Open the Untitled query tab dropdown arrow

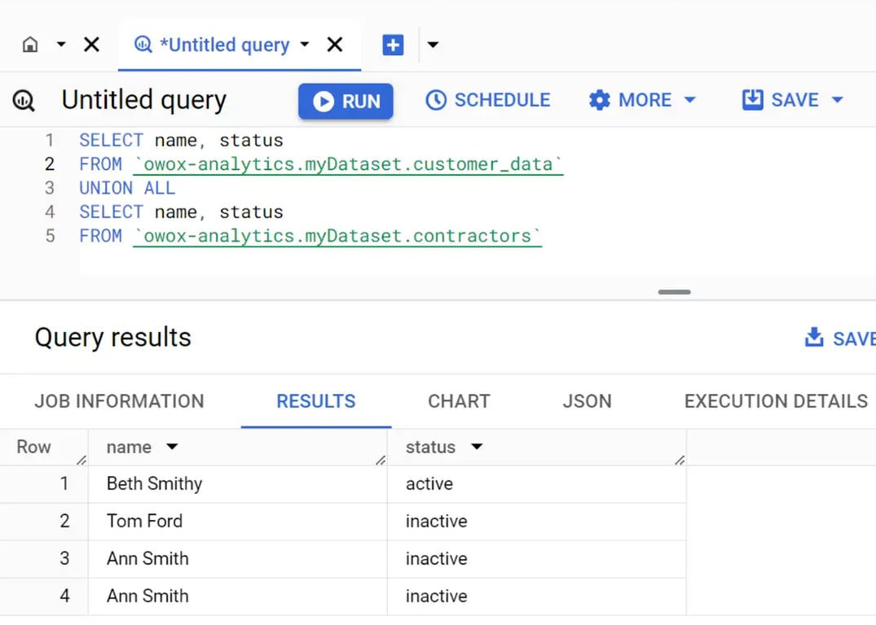pyautogui.click(x=305, y=44)
